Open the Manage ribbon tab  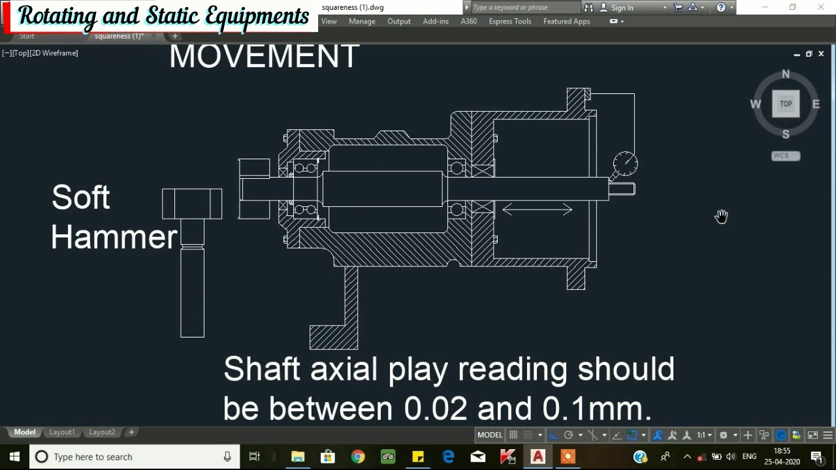pyautogui.click(x=362, y=22)
